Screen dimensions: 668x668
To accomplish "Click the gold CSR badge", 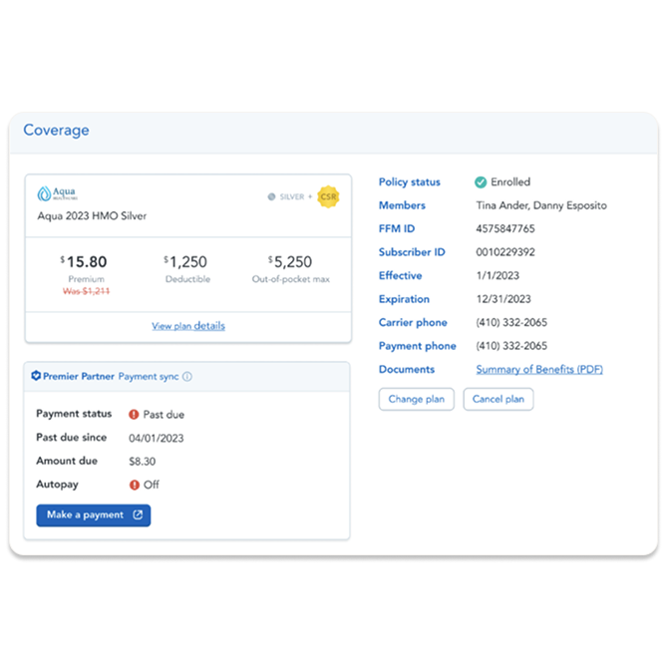I will click(328, 196).
